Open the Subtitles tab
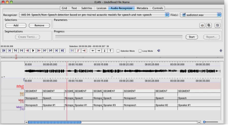228x126 pixels. click(87, 8)
